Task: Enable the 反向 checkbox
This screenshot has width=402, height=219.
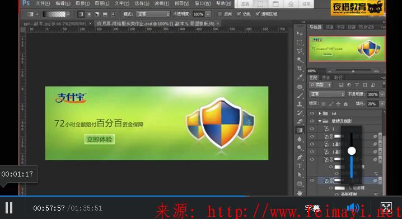Action: coord(220,14)
